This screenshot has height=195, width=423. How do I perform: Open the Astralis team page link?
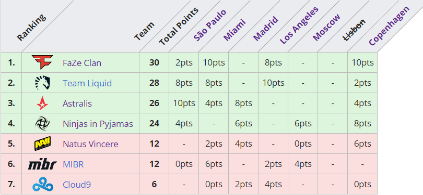pyautogui.click(x=77, y=103)
